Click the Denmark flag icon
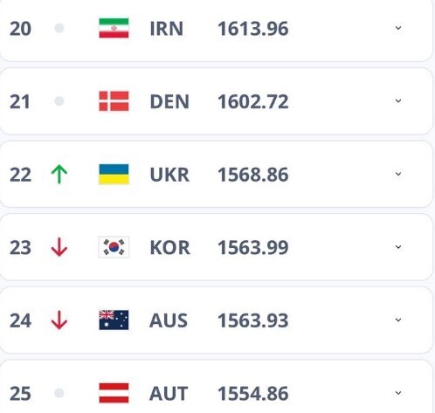435x413 pixels. click(114, 101)
